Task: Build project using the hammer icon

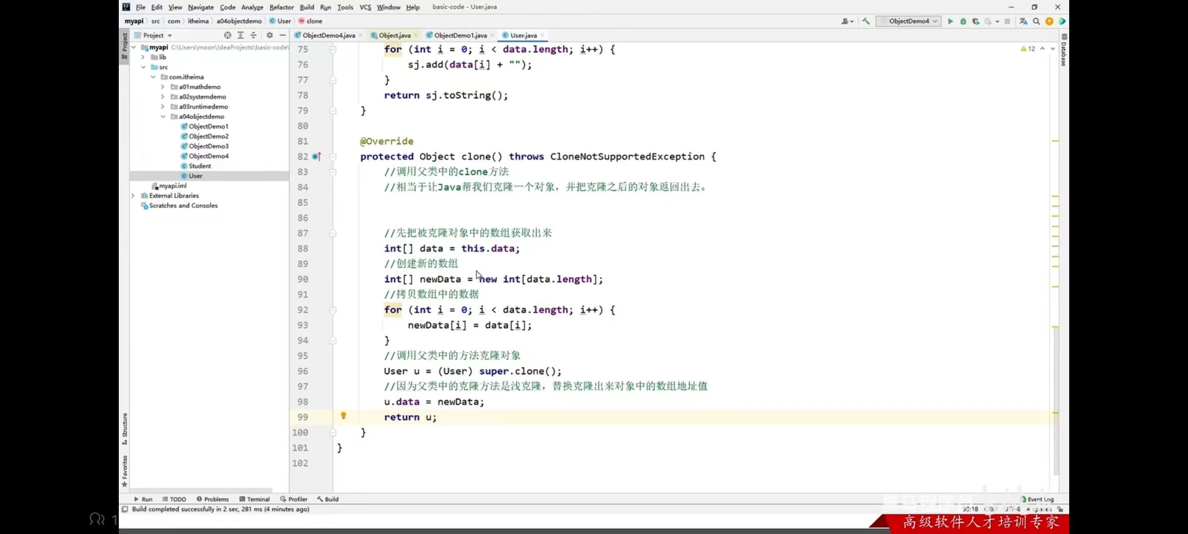Action: tap(866, 21)
